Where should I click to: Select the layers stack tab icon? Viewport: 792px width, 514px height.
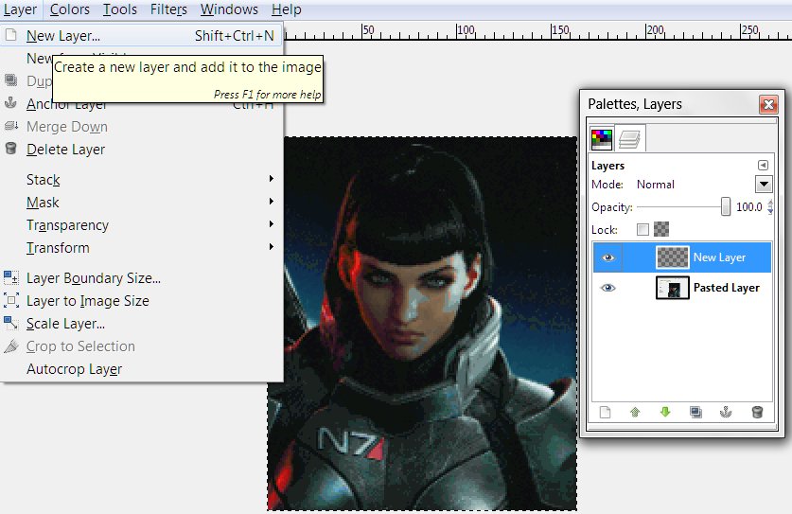630,139
